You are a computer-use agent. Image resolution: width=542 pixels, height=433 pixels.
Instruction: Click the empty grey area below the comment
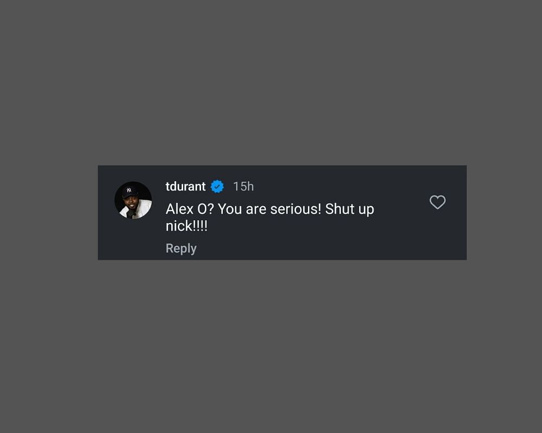pos(271,345)
